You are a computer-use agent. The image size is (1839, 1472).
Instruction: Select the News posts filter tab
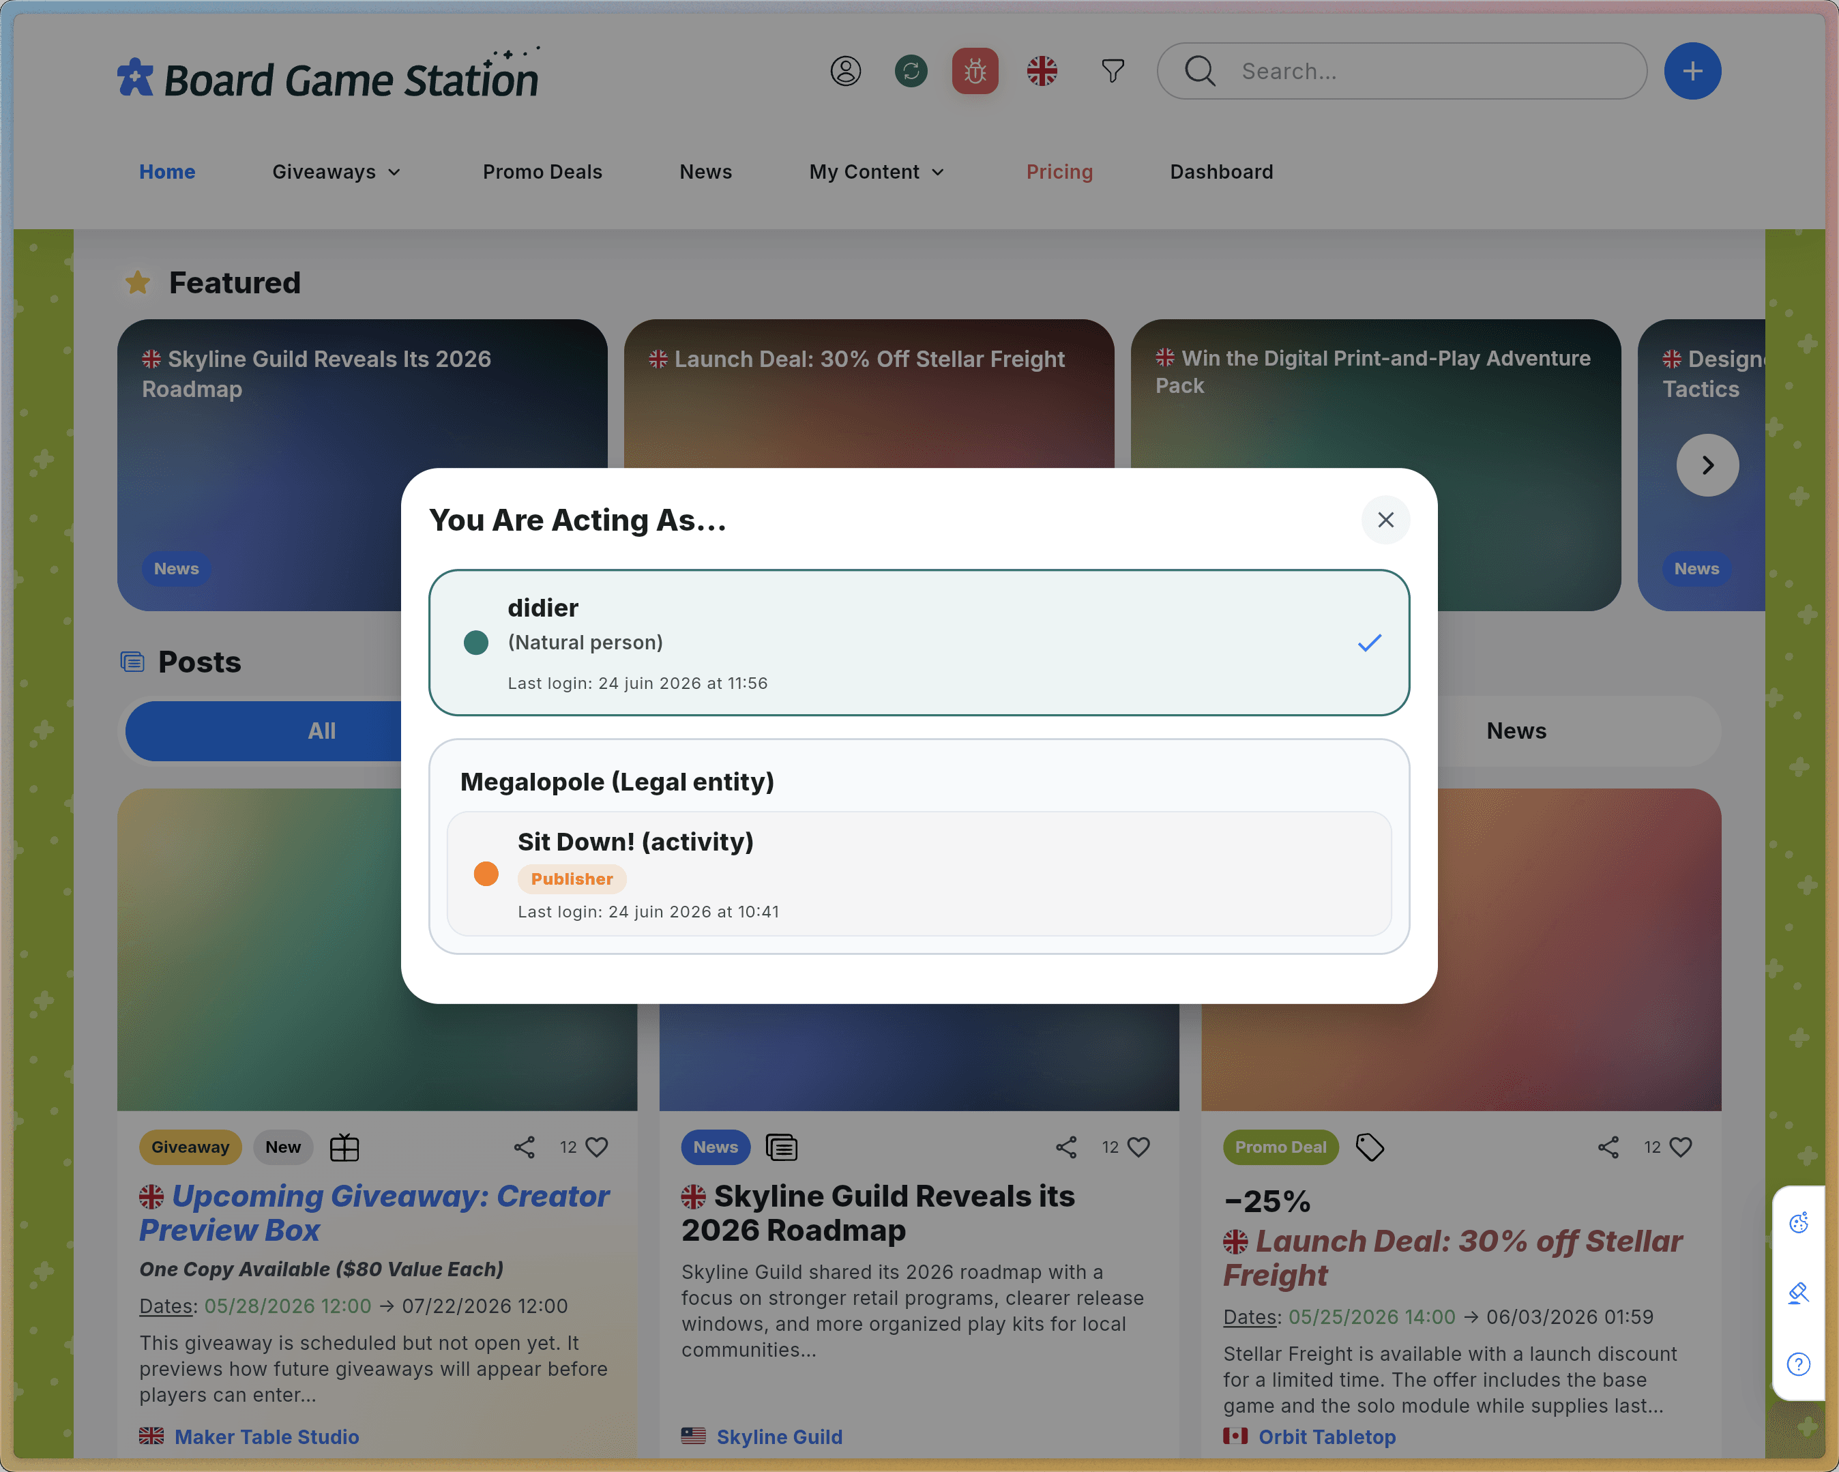(1516, 731)
